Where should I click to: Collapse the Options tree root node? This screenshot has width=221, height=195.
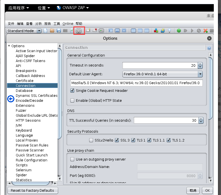coord(9,46)
